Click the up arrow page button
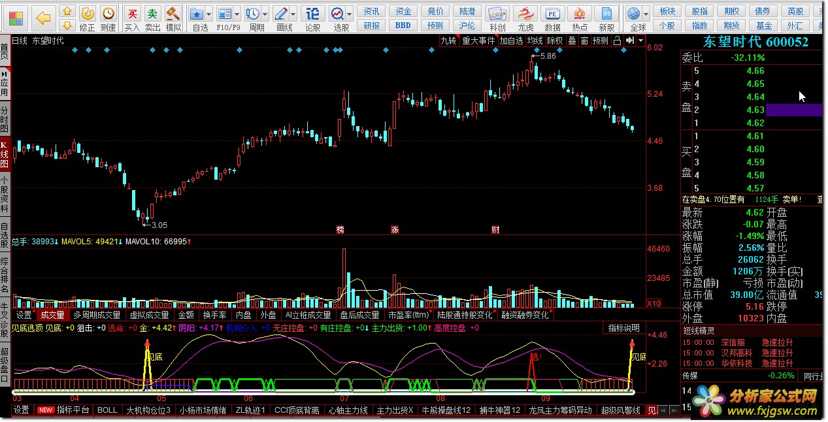The height and width of the screenshot is (422, 828). [67, 11]
